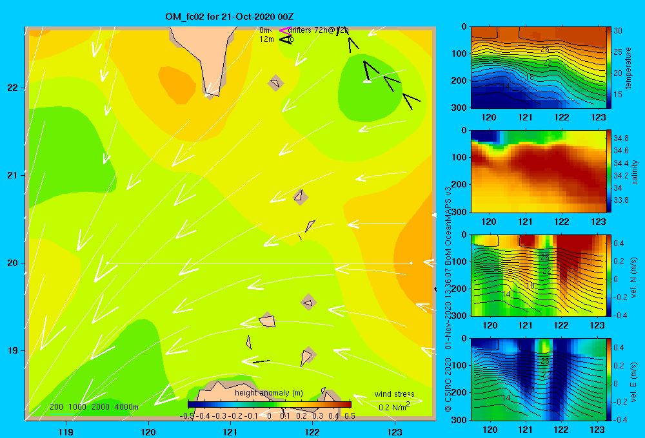Click the height anomaly color bar

tap(270, 405)
